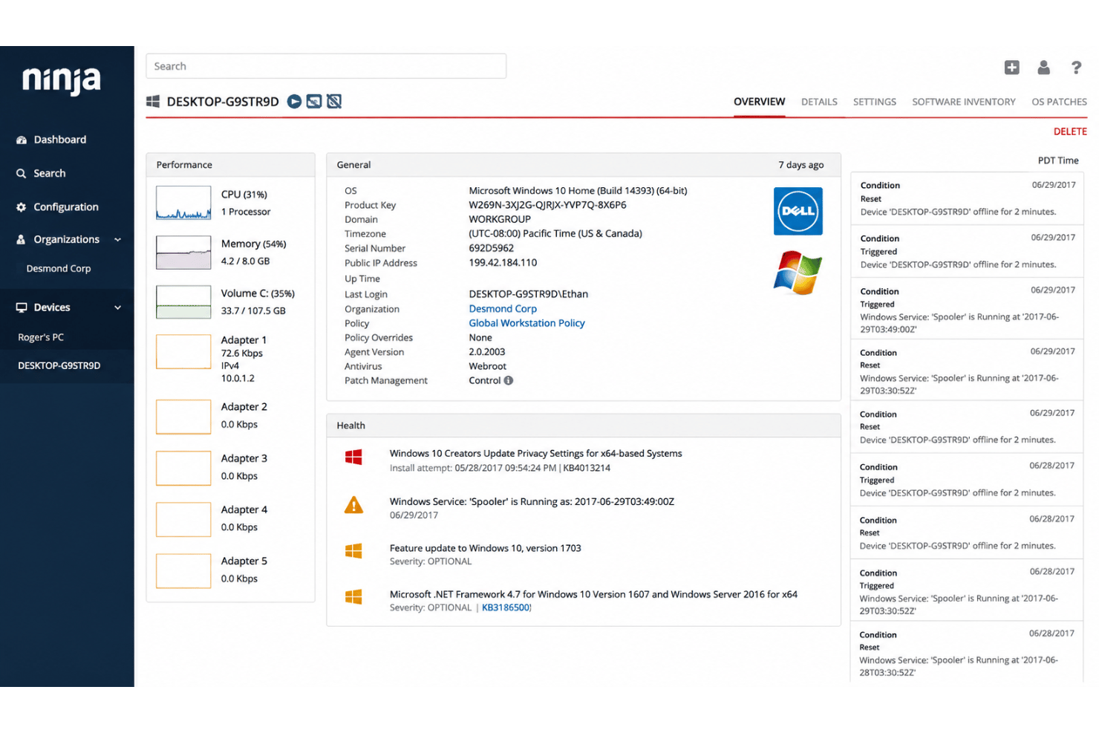This screenshot has height=733, width=1099.
Task: Open the OS PATCHES tab
Action: coord(1059,102)
